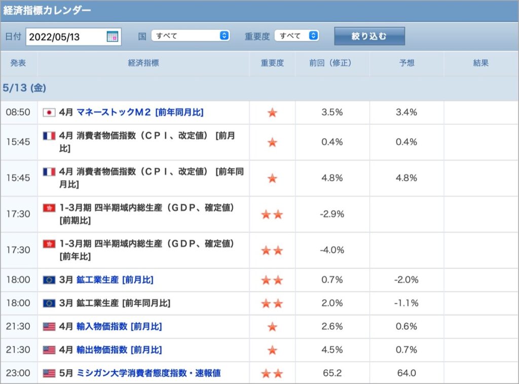
Task: Click the 経済指標カレンダー title
Action: coord(47,11)
